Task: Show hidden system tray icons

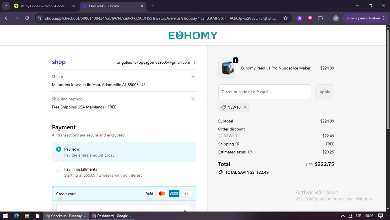Action: click(x=343, y=216)
